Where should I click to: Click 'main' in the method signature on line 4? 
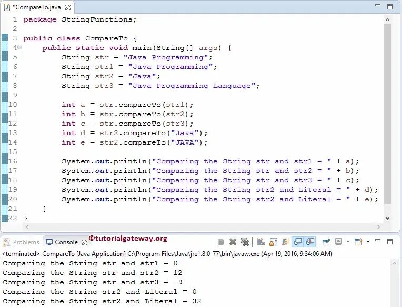tap(142, 48)
